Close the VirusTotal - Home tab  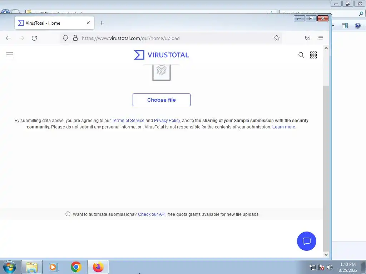pyautogui.click(x=88, y=23)
